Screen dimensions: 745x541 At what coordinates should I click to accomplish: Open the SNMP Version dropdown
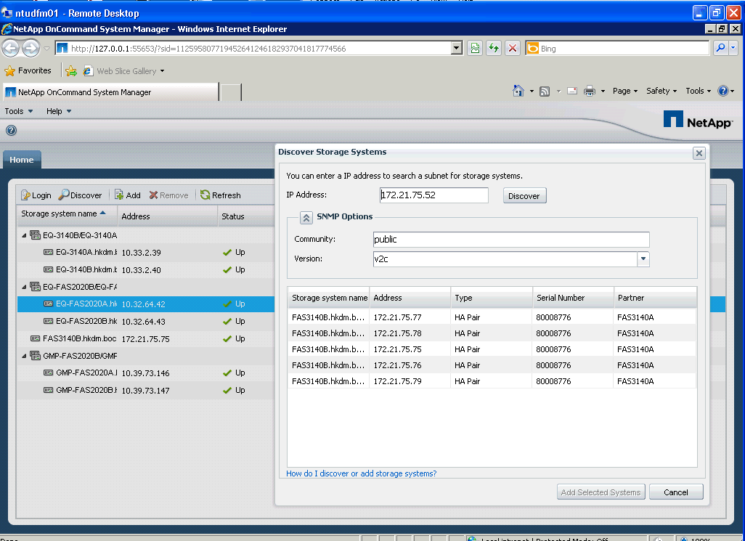pyautogui.click(x=643, y=259)
